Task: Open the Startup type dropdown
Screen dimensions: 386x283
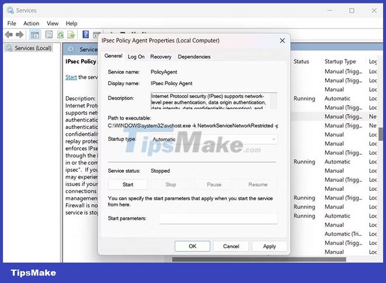Action: (x=214, y=139)
